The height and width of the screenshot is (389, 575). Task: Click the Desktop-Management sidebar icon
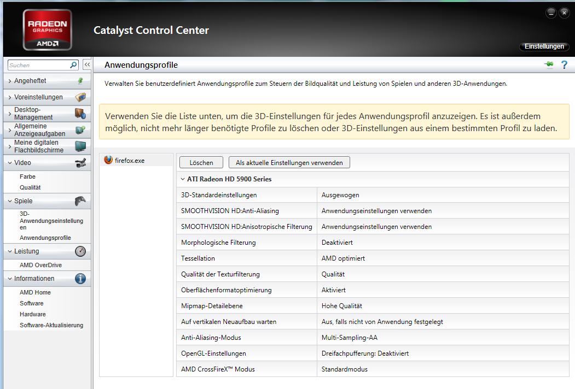click(x=80, y=113)
